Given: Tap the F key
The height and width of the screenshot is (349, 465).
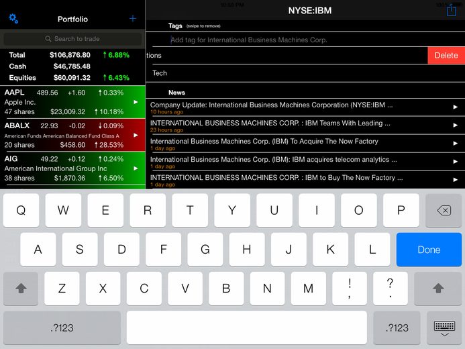Looking at the screenshot, I should coord(164,250).
